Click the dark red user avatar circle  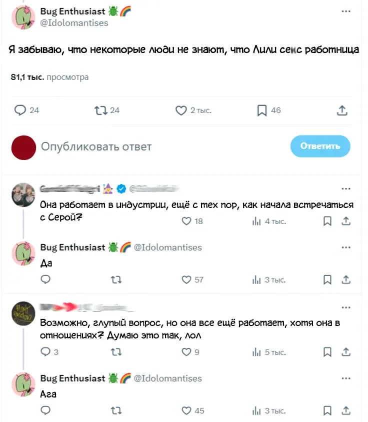coord(23,147)
